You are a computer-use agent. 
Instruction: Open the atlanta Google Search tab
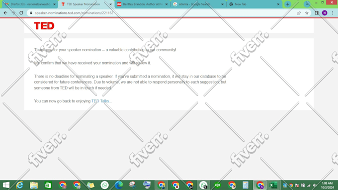[198, 4]
